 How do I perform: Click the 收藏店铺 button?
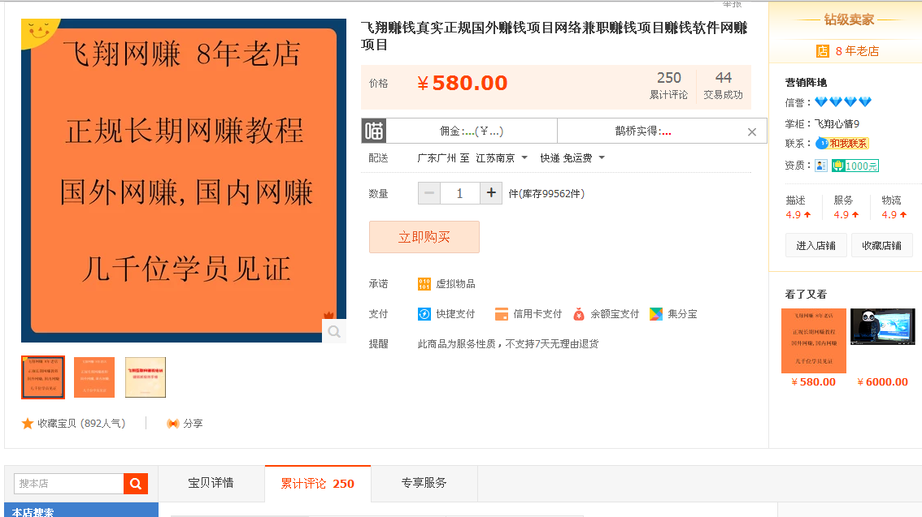(881, 245)
